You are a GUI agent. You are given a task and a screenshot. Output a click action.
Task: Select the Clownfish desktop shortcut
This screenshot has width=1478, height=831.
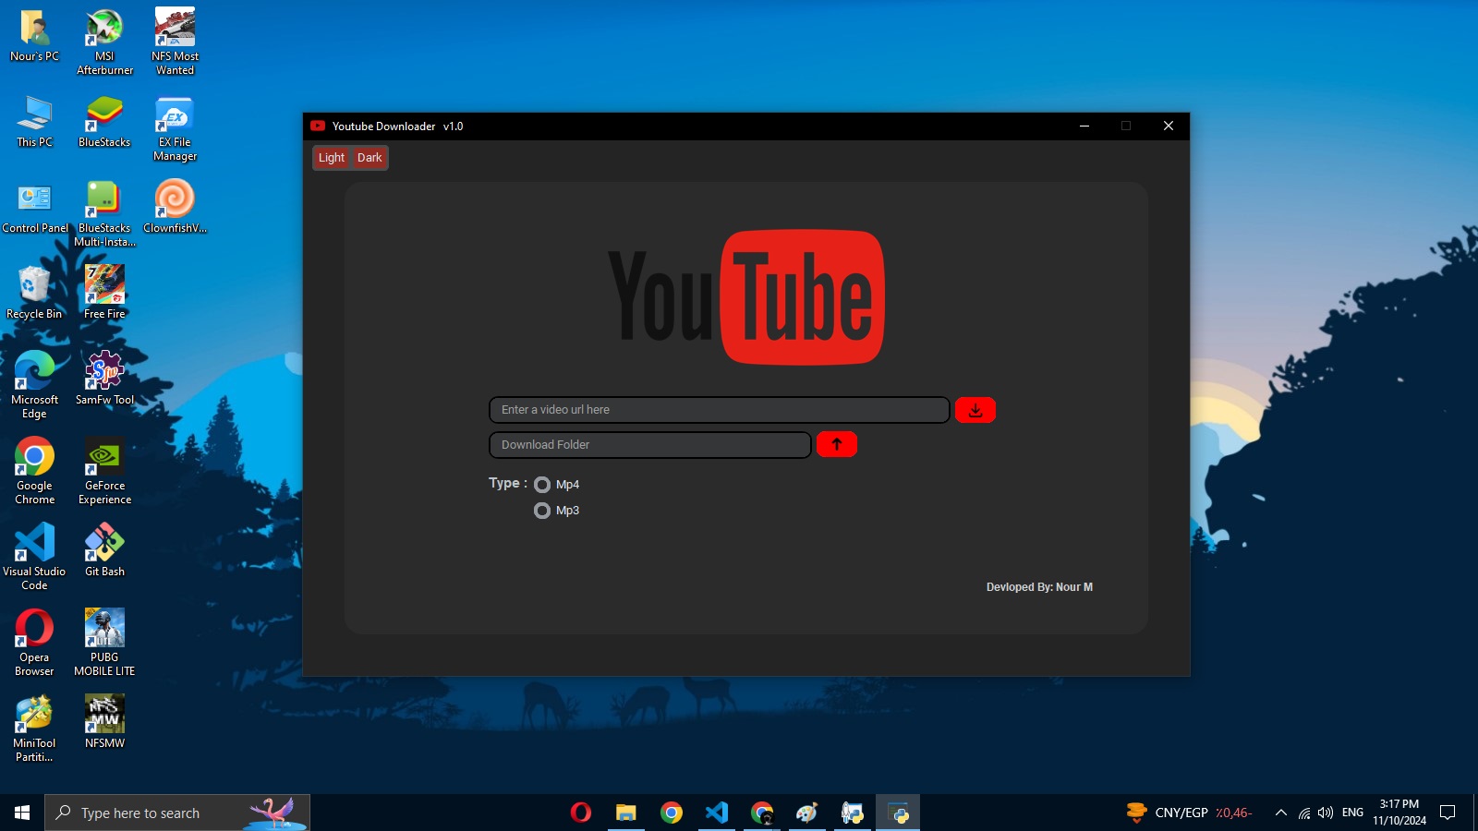(175, 209)
